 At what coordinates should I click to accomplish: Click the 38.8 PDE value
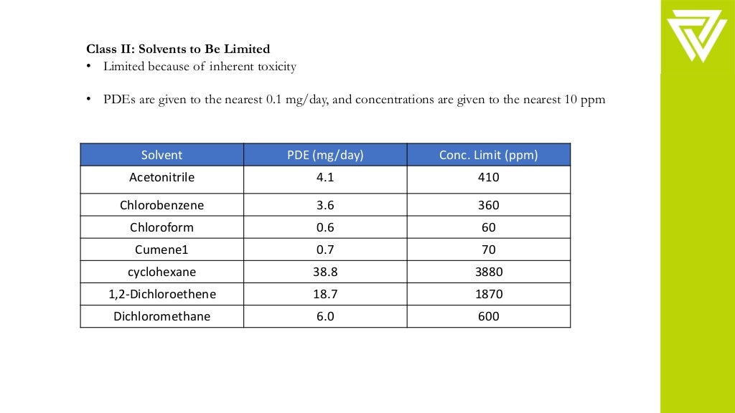[325, 272]
